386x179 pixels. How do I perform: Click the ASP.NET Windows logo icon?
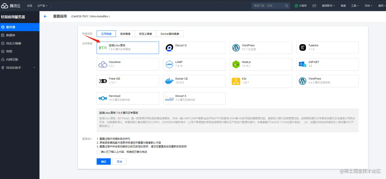pyautogui.click(x=303, y=64)
